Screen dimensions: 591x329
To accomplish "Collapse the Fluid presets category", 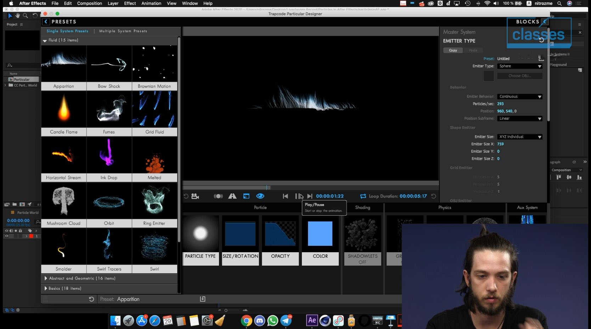I will 45,41.
